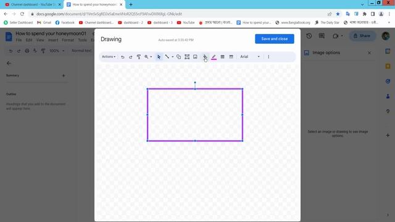Click the rectangle's rotation handle
The image size is (395, 222).
click(x=195, y=83)
